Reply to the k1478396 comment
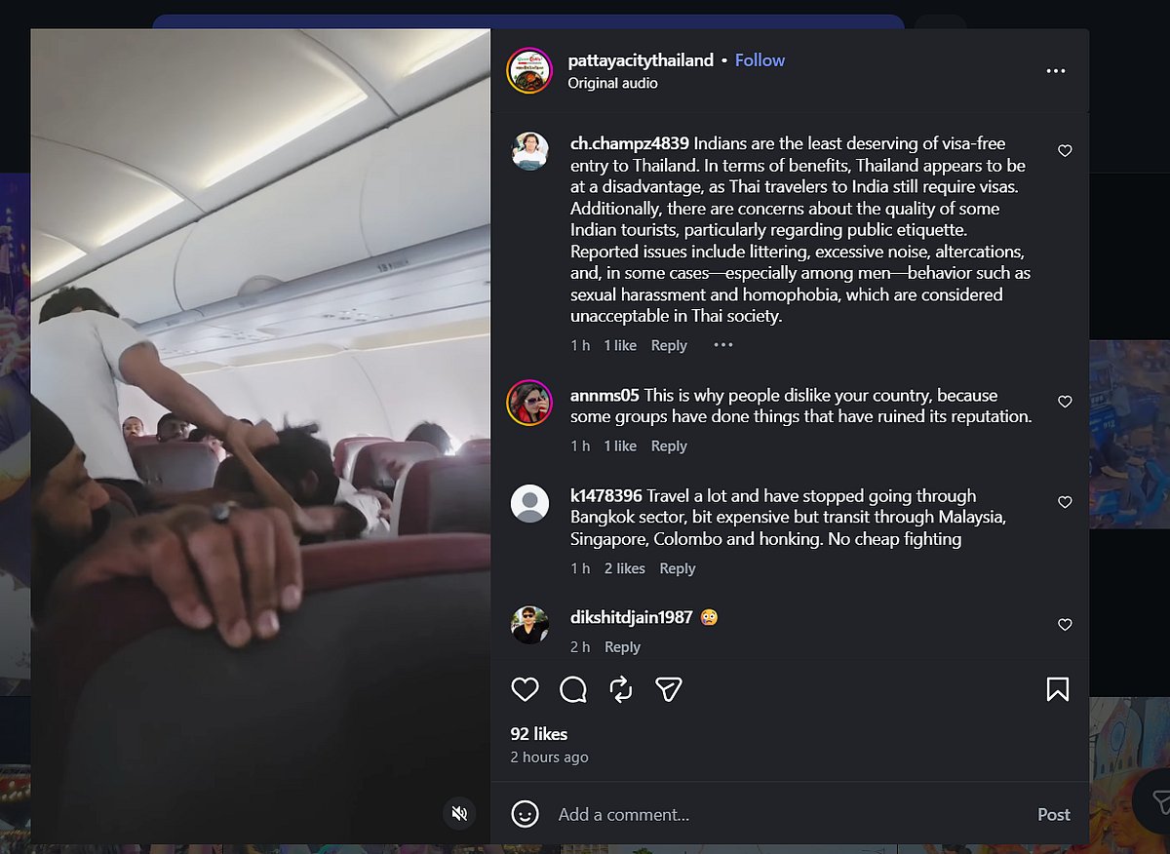This screenshot has height=854, width=1170. click(678, 568)
